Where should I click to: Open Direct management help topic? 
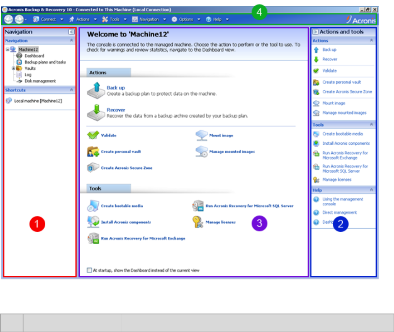(339, 213)
